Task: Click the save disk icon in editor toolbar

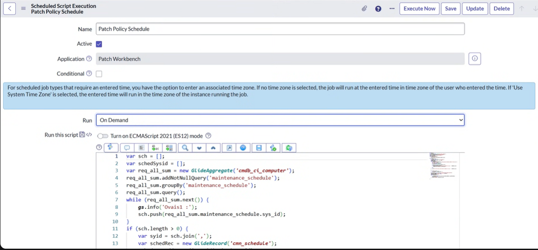Action: click(x=259, y=148)
